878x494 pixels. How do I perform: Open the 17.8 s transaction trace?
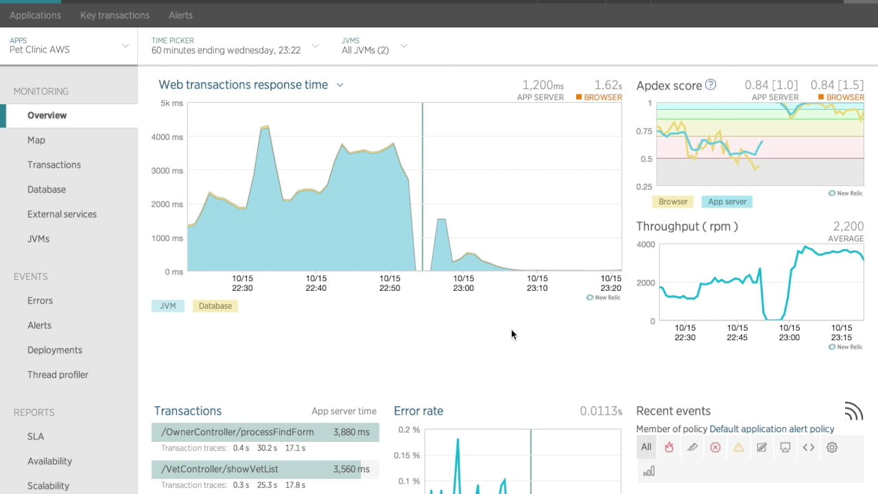coord(295,485)
